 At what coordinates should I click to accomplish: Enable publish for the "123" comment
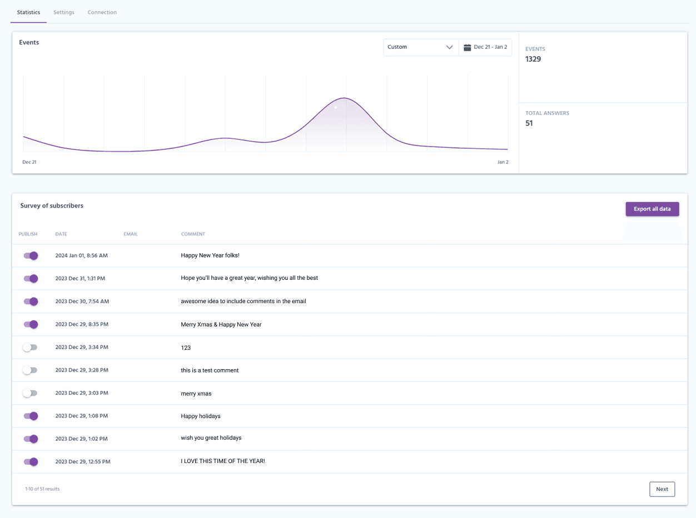[30, 347]
